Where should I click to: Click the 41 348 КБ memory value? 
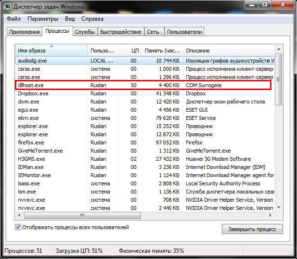coord(168,93)
